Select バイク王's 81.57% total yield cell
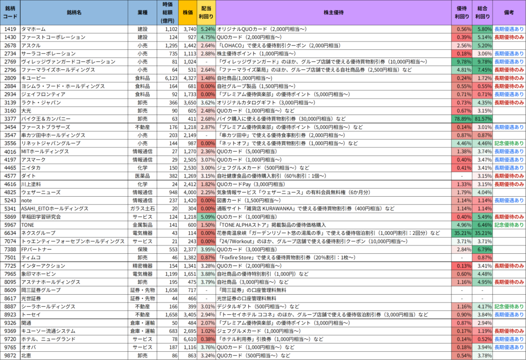Image resolution: width=526 pixels, height=360 pixels. (482, 119)
